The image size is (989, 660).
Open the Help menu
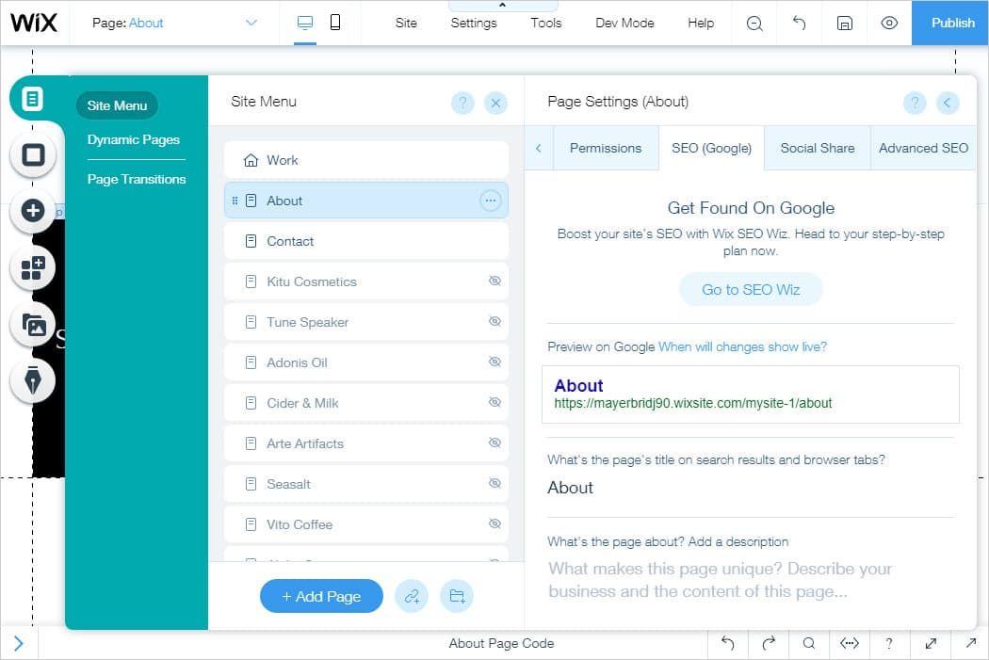point(700,23)
